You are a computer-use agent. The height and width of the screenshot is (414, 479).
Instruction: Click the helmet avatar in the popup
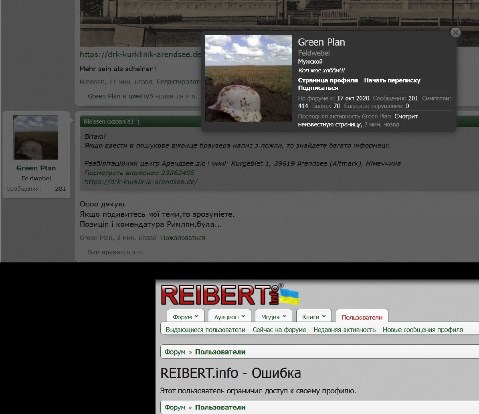pyautogui.click(x=249, y=79)
